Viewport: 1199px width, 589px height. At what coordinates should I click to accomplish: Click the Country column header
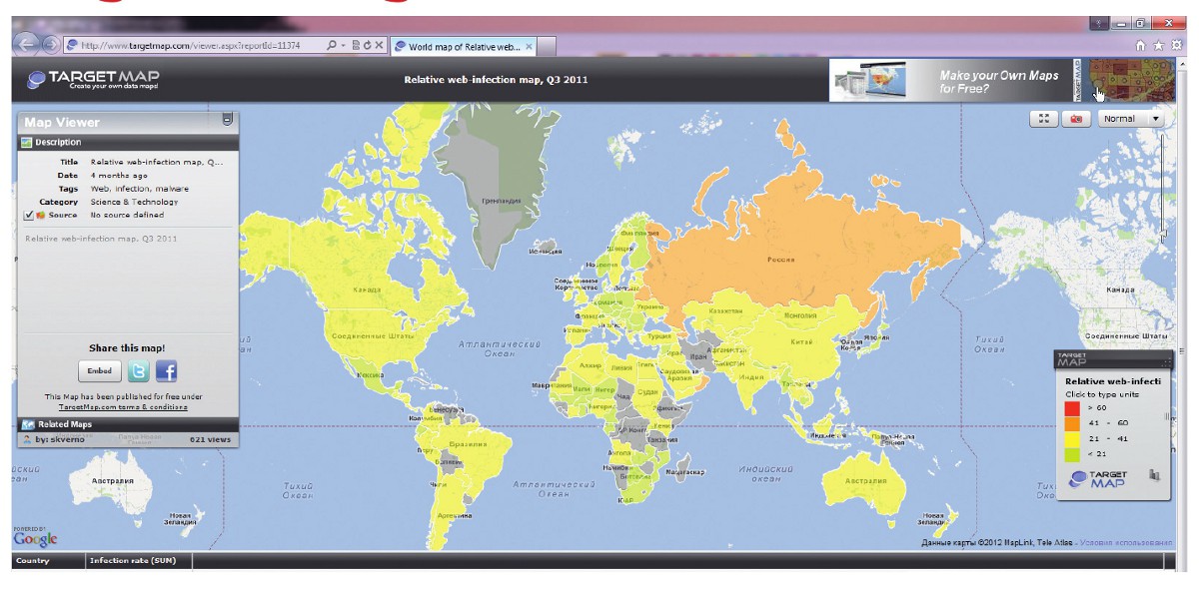pyautogui.click(x=33, y=561)
